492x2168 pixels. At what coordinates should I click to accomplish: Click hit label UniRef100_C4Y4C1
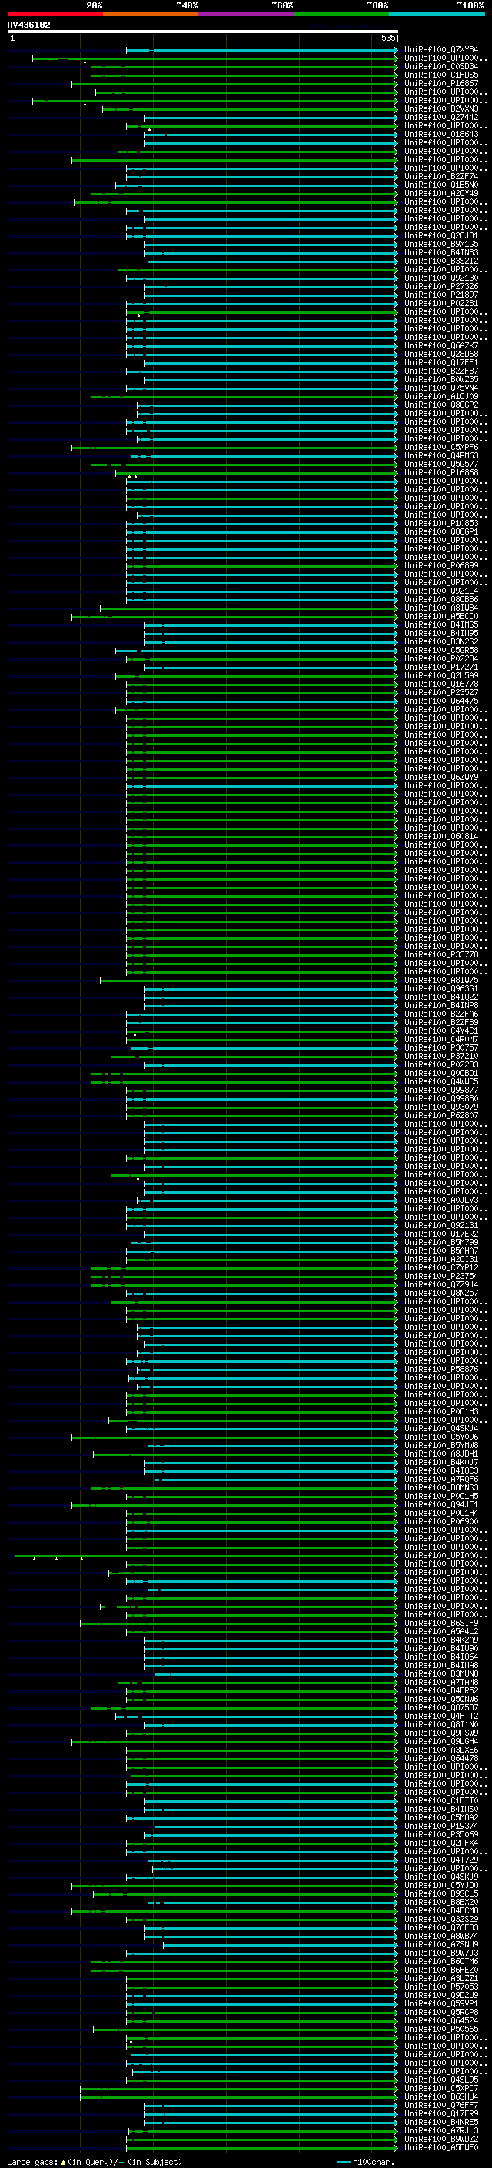441,1030
